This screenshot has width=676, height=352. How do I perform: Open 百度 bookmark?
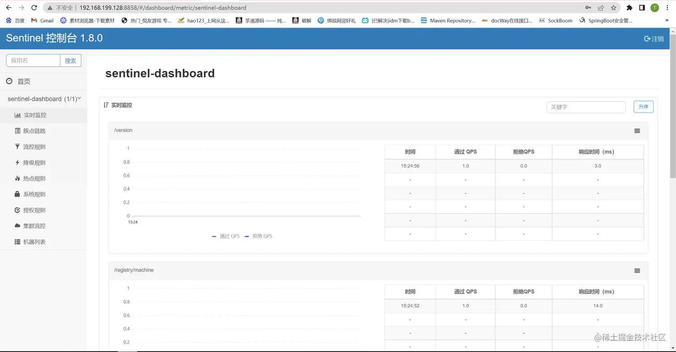coord(15,21)
